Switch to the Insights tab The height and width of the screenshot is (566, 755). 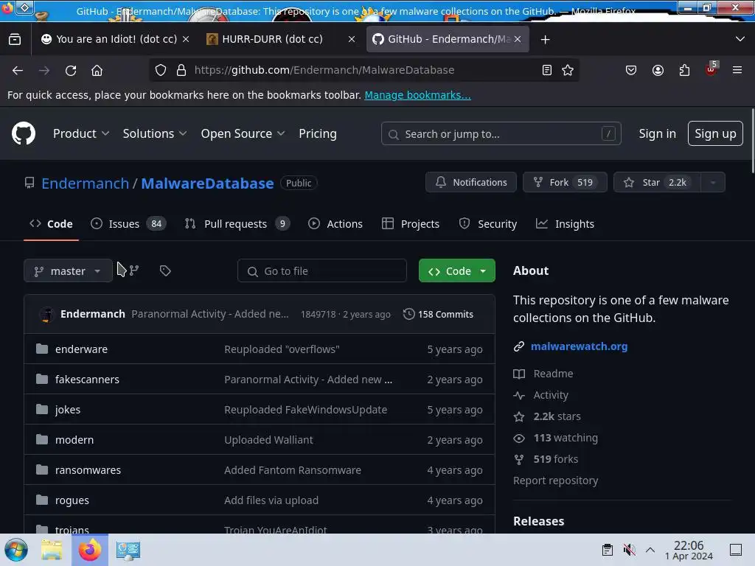pyautogui.click(x=565, y=224)
